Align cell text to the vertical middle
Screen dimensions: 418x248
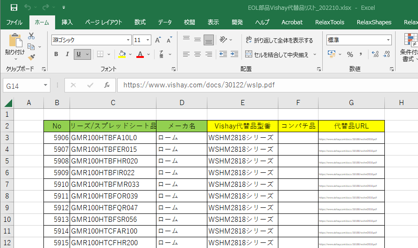(x=198, y=40)
